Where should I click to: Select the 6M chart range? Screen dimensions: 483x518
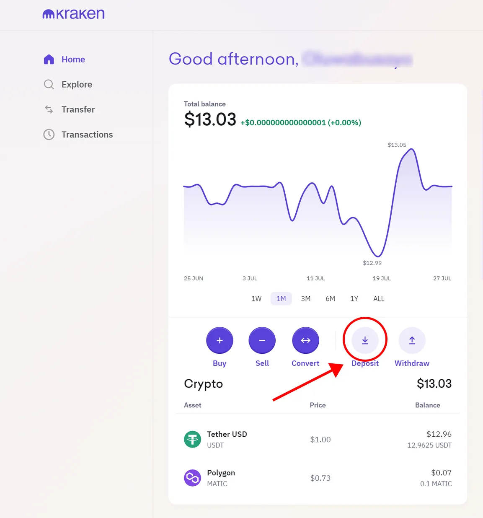(x=330, y=298)
